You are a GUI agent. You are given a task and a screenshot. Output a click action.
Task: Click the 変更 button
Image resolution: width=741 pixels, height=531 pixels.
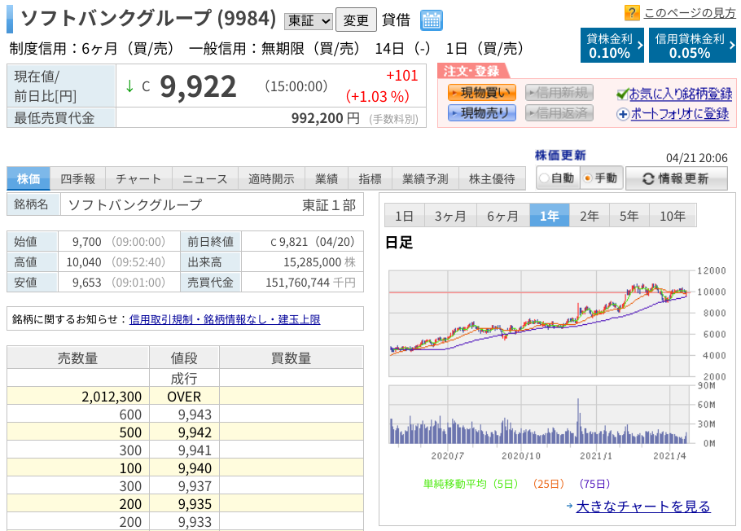[356, 20]
